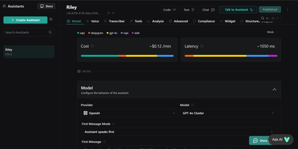Click the blue vapi legend dot
Viewport: 298px width, 149px height.
tap(122, 33)
